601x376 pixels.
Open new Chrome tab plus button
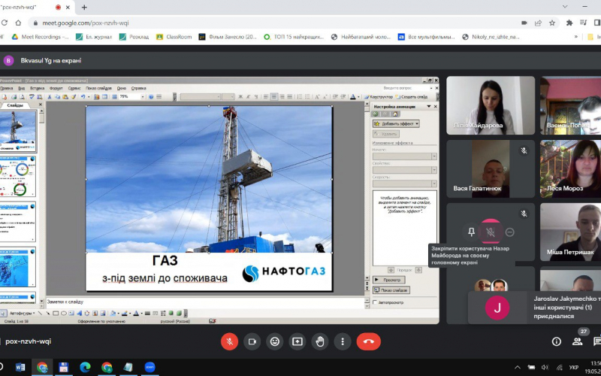tap(84, 8)
